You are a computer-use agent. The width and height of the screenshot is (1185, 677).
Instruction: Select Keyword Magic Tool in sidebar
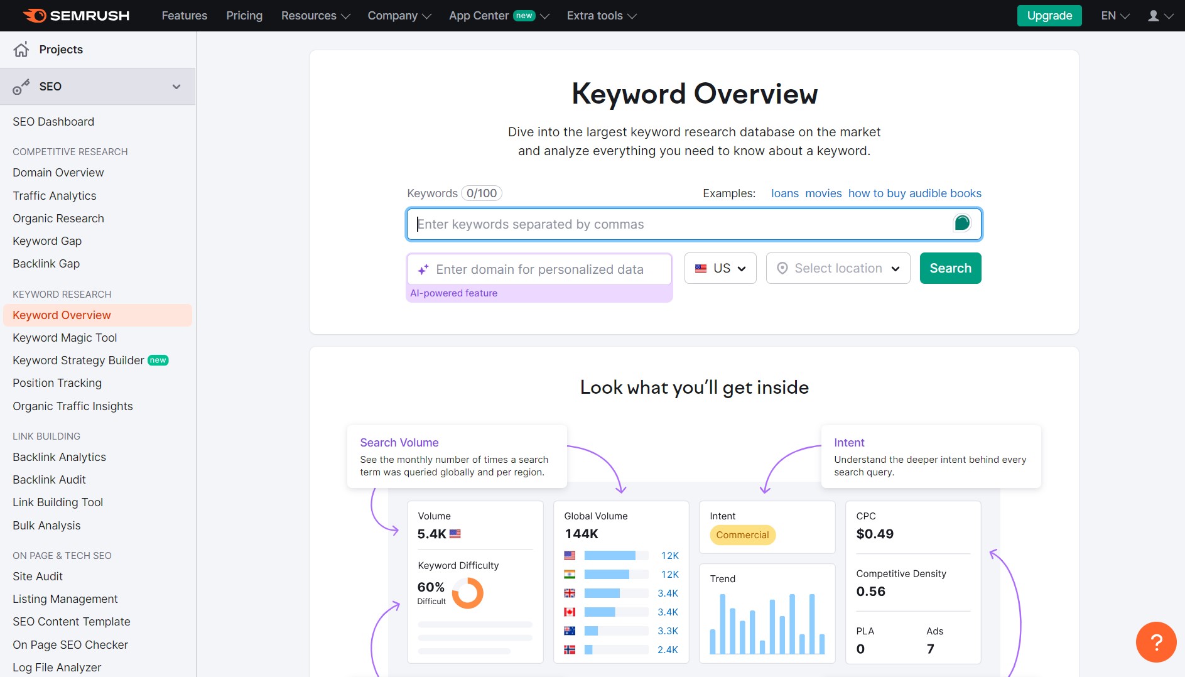65,338
